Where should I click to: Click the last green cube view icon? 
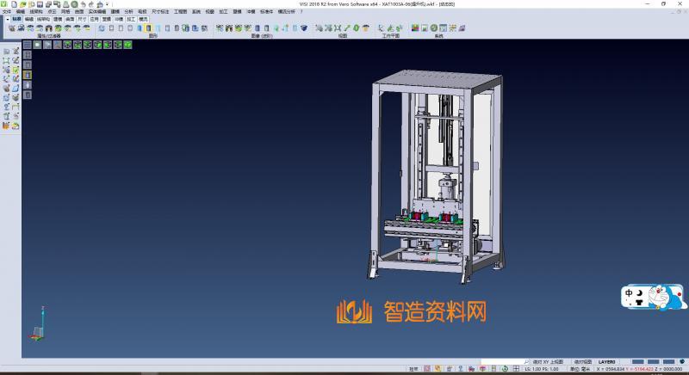tap(127, 45)
